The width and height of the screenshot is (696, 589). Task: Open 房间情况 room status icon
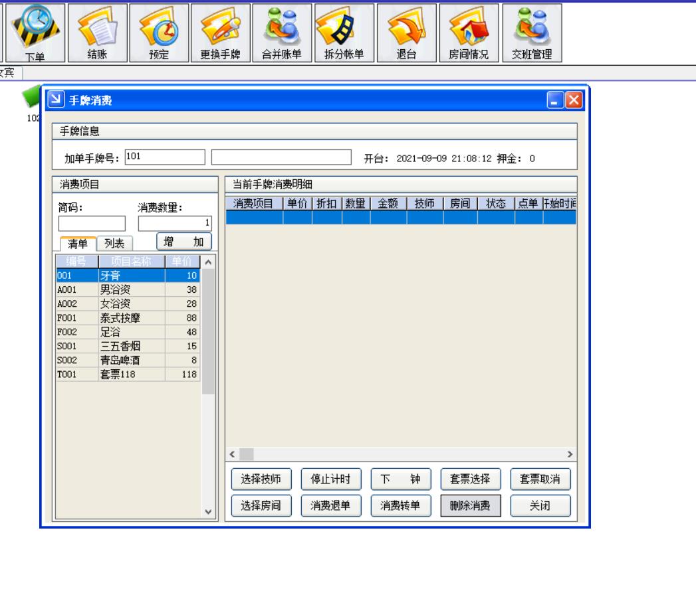(x=469, y=32)
